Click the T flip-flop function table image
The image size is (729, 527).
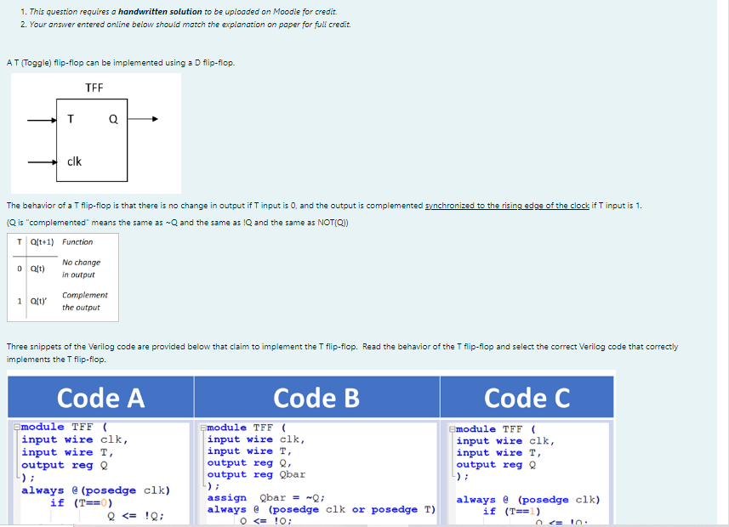coord(63,277)
